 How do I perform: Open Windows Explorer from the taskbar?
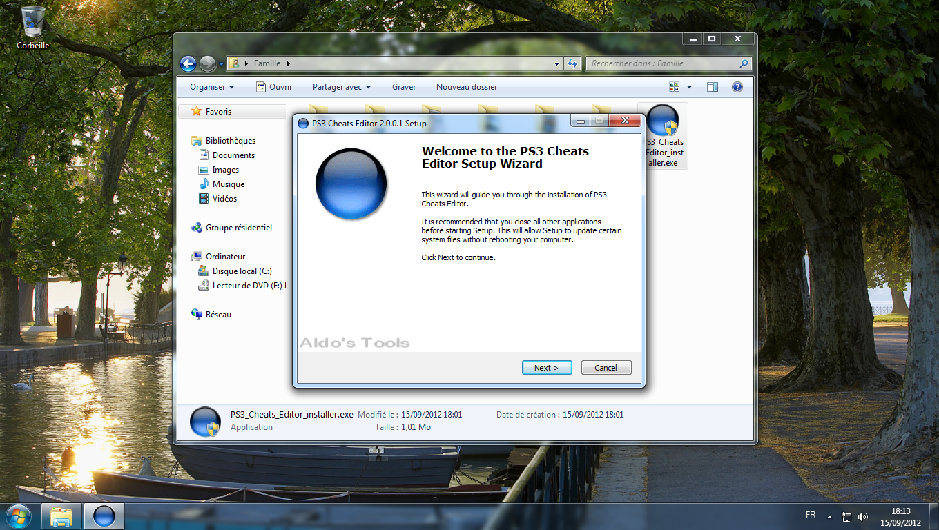(x=62, y=516)
